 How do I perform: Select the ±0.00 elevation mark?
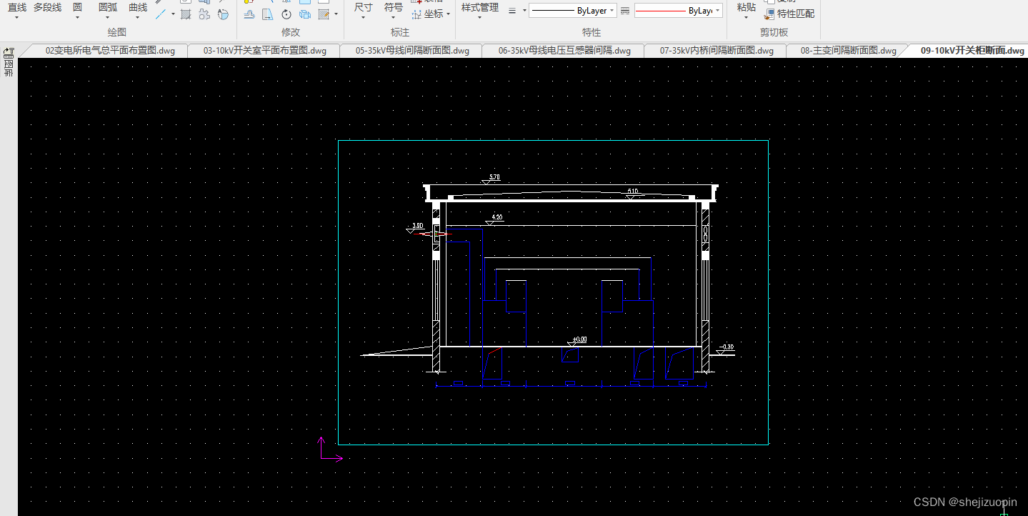coord(576,342)
